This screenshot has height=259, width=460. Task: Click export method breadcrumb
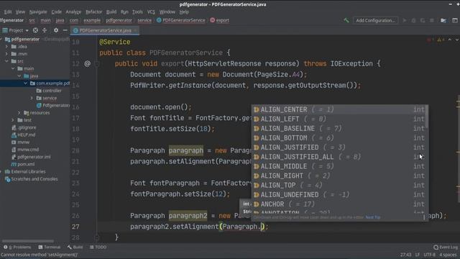219,20
